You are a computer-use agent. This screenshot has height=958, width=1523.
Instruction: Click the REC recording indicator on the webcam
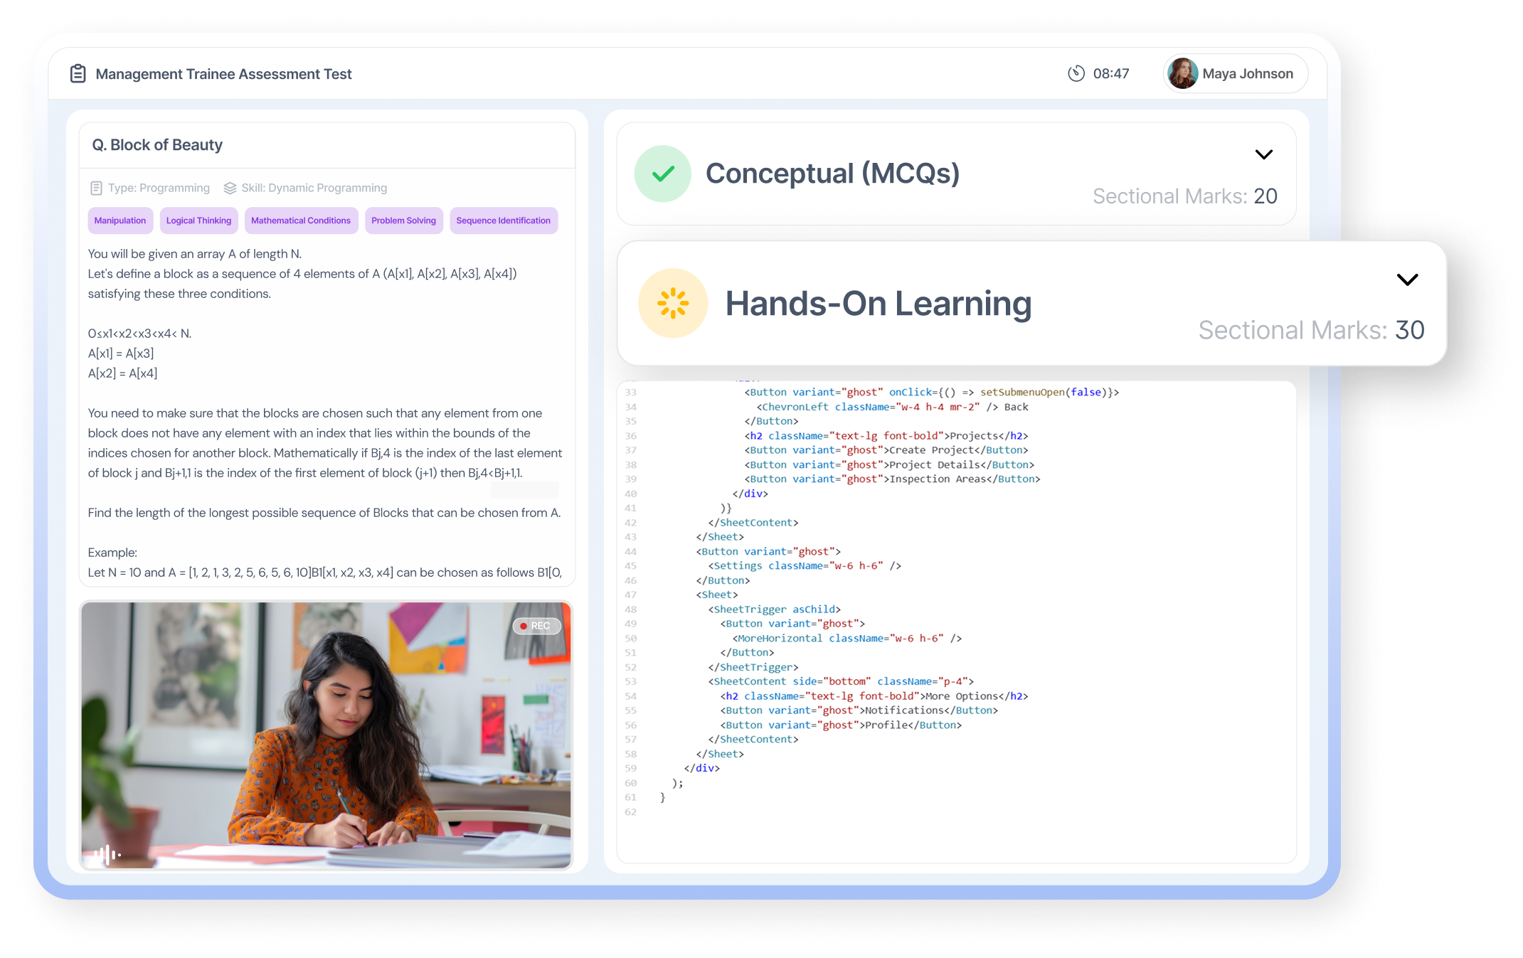point(537,626)
